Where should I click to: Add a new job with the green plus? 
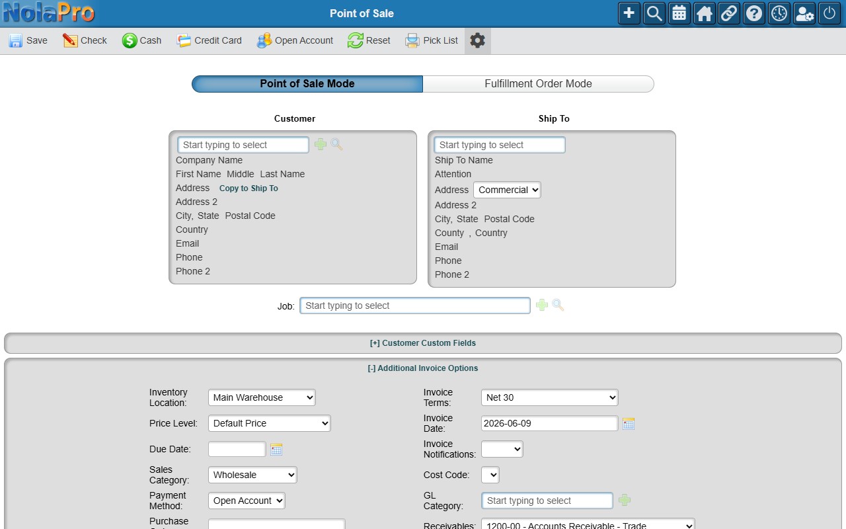(542, 305)
